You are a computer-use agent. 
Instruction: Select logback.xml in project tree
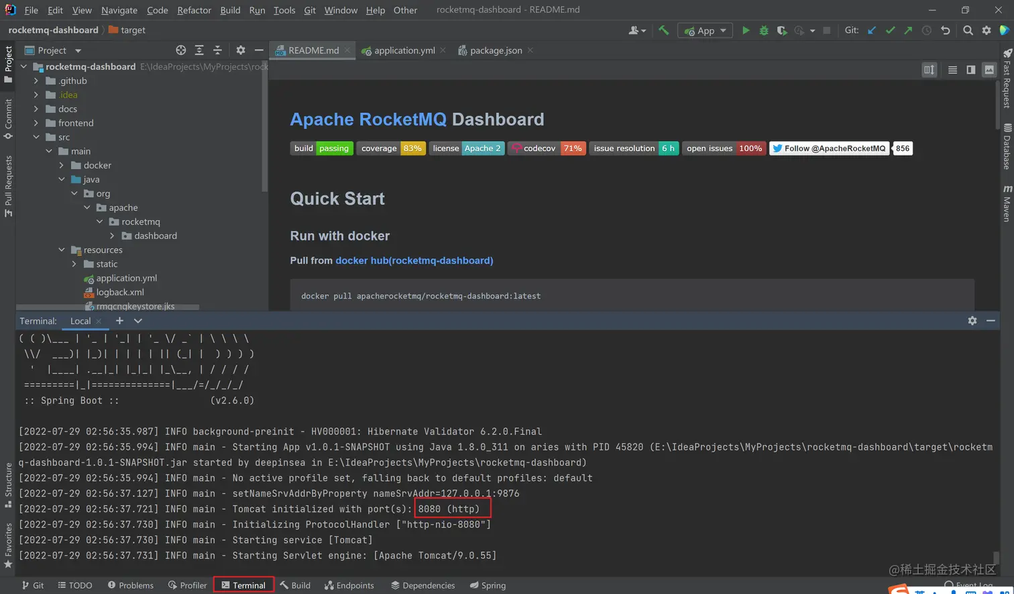click(x=119, y=292)
